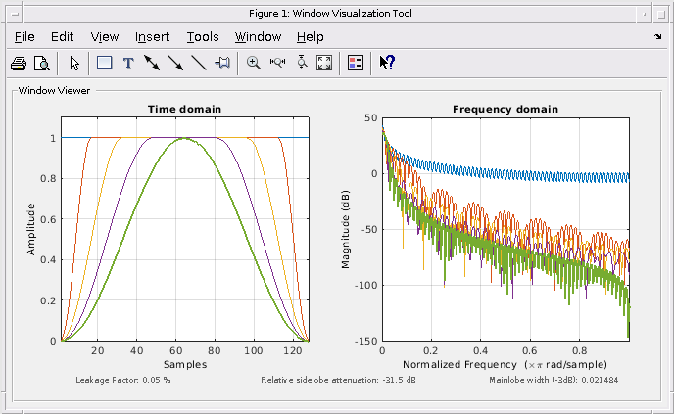Toggle the Legend icon in toolbar
Viewport: 674px width, 414px height.
click(x=356, y=63)
